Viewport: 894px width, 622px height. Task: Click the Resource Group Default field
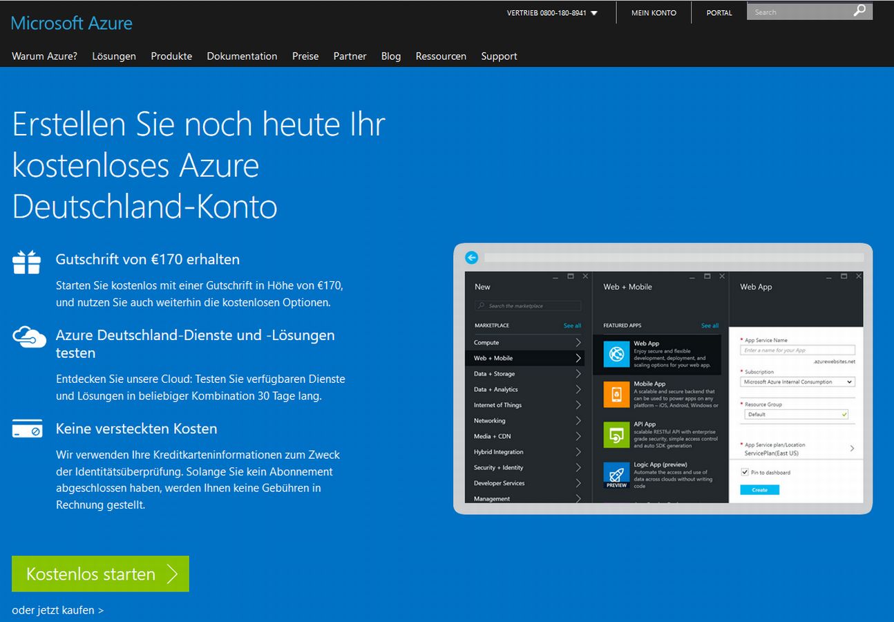[x=797, y=414]
